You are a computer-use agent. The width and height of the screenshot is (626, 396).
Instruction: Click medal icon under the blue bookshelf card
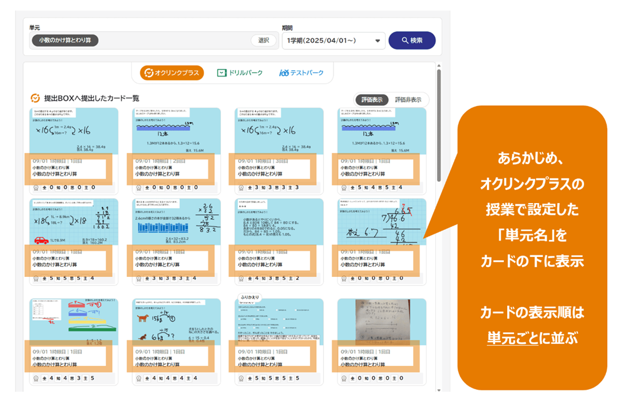[x=138, y=278]
